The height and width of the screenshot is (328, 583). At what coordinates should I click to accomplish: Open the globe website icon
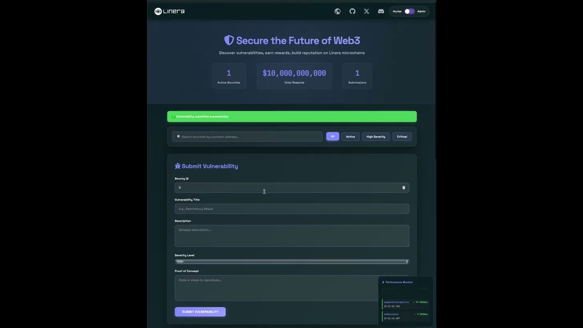click(338, 11)
